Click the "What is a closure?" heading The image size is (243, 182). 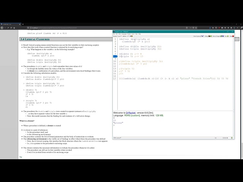coord(27,121)
